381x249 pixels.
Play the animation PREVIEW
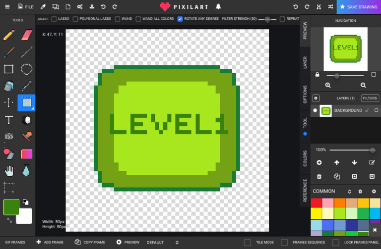pyautogui.click(x=128, y=242)
